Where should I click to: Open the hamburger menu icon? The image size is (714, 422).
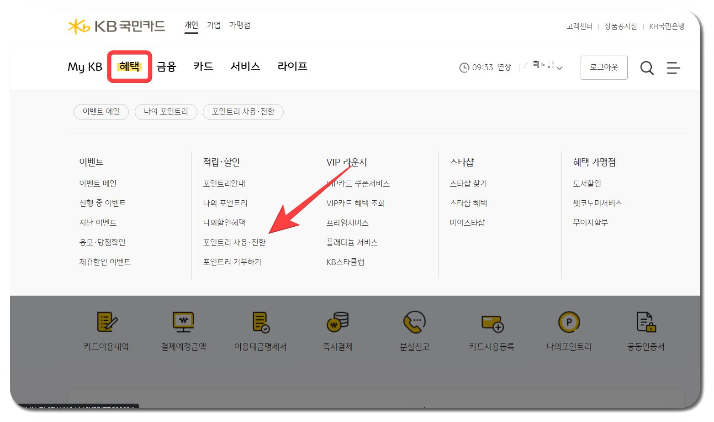coord(673,68)
